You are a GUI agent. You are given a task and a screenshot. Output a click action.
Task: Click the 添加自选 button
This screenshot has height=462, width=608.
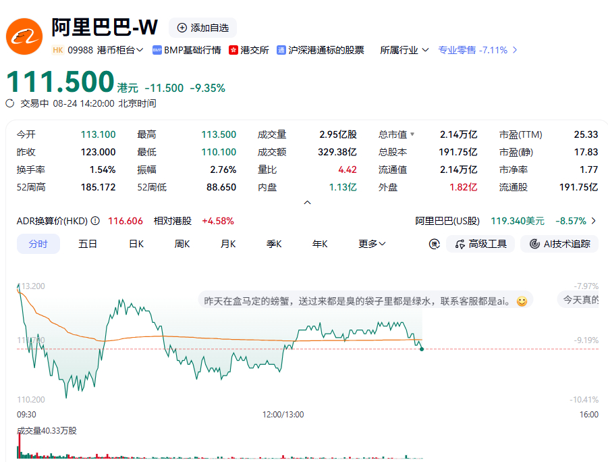(203, 28)
